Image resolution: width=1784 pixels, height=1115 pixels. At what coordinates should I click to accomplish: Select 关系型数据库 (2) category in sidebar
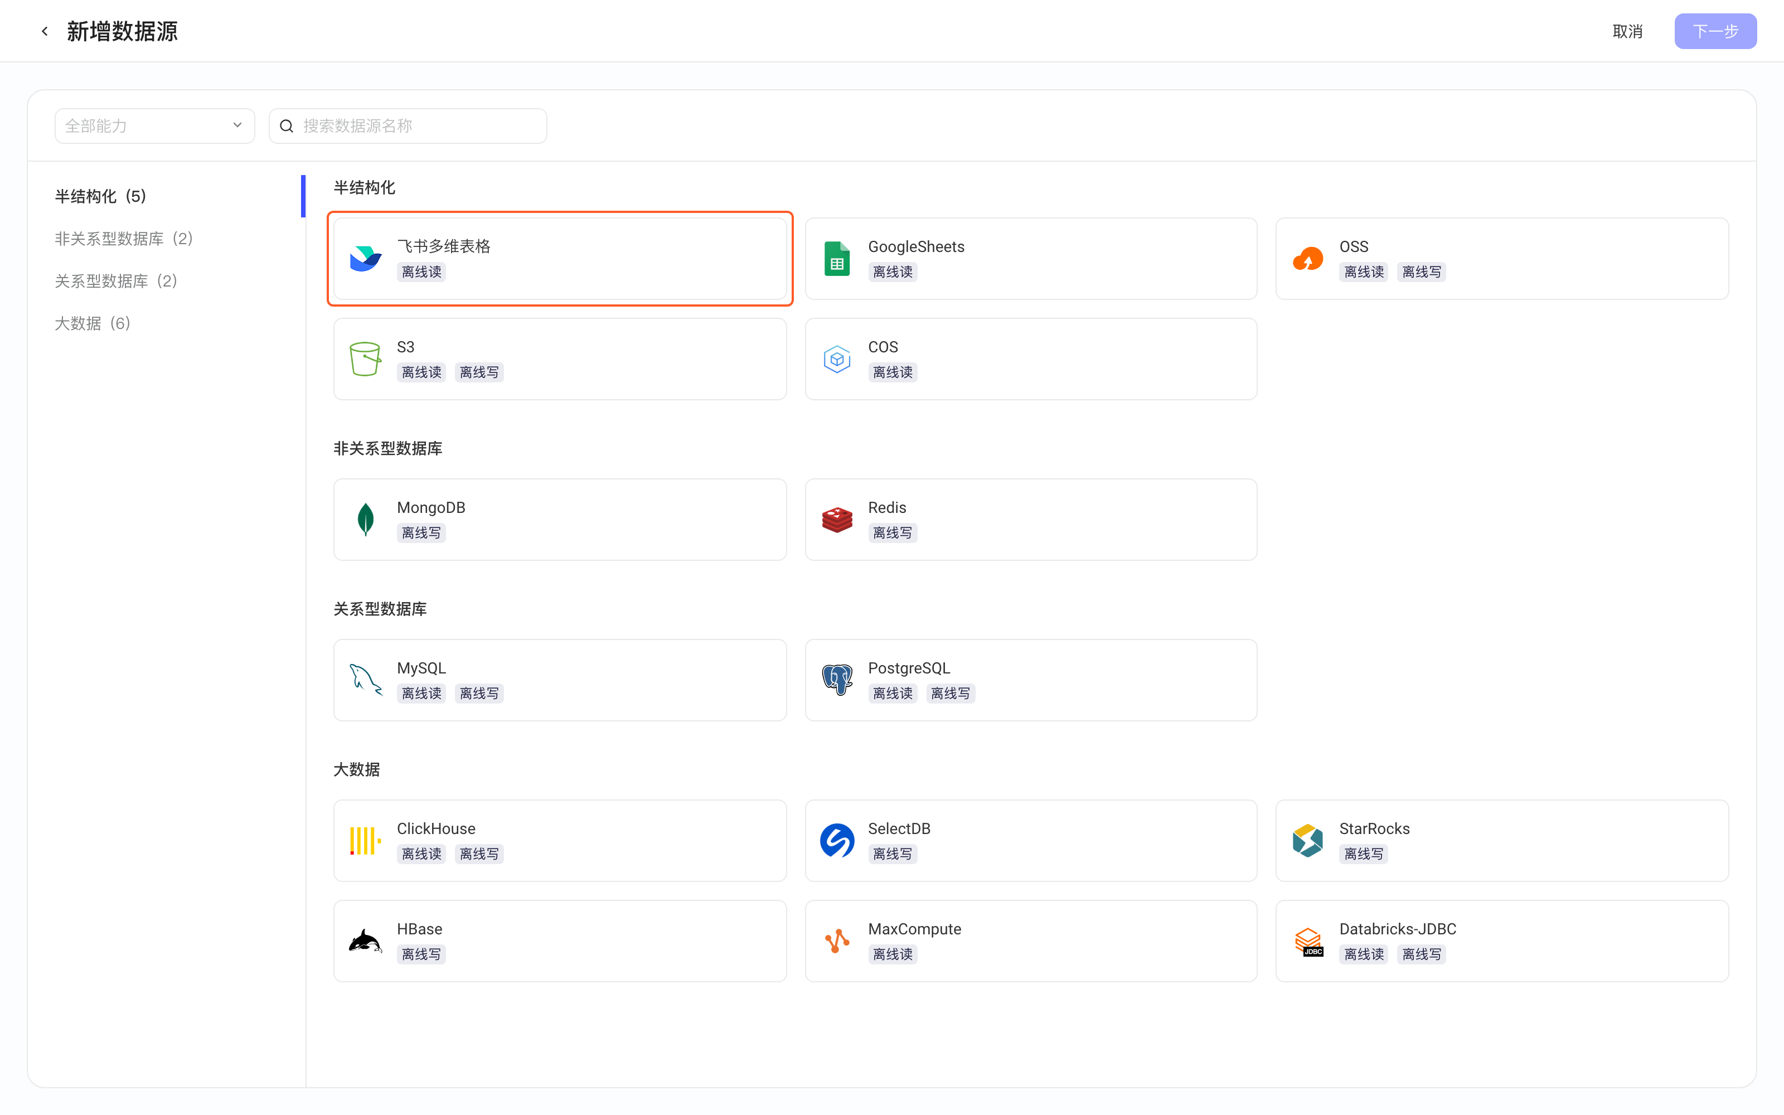click(116, 281)
